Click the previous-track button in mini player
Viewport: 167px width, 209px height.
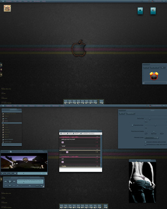(6, 182)
